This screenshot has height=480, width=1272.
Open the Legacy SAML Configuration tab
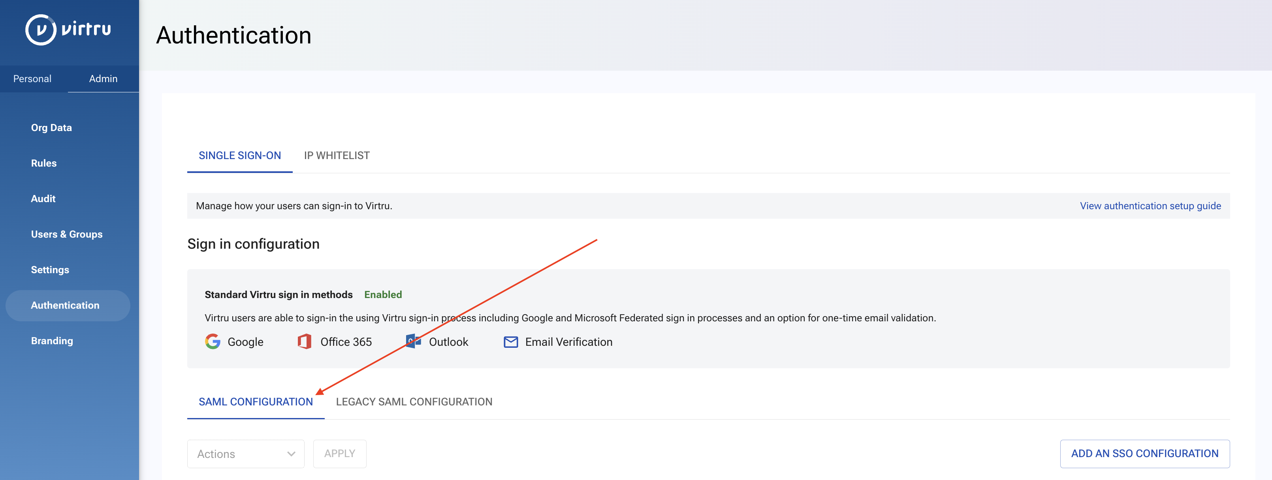tap(414, 402)
